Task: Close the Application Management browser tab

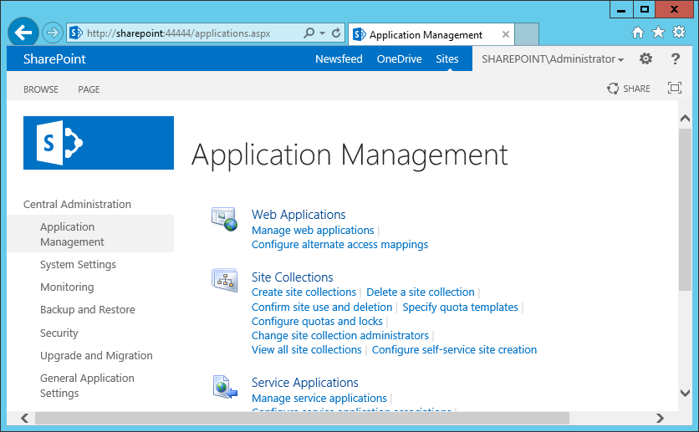Action: [506, 34]
